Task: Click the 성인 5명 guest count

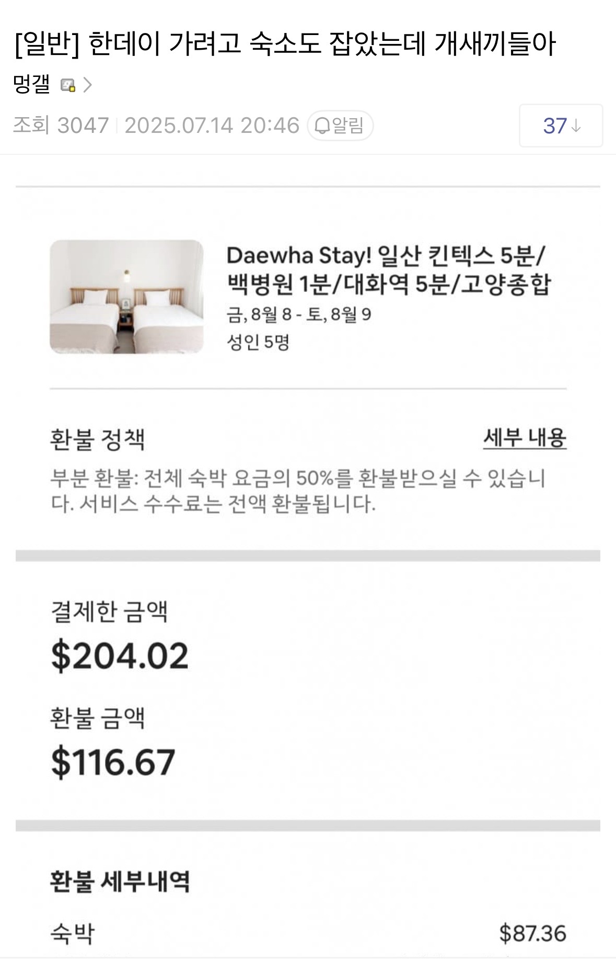Action: 258,342
